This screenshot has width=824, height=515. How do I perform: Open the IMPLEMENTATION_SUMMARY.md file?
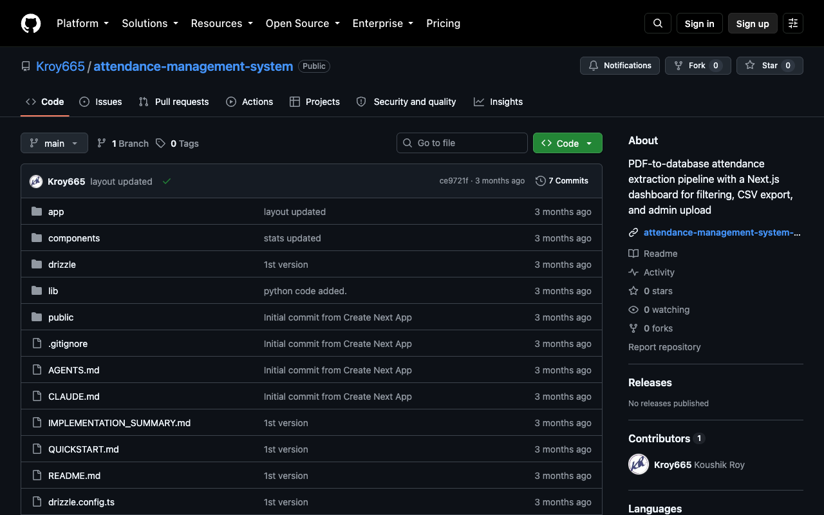(x=119, y=423)
